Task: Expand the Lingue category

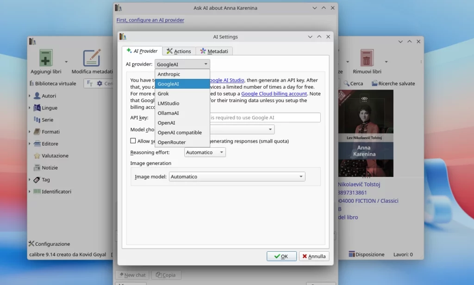Action: point(30,108)
